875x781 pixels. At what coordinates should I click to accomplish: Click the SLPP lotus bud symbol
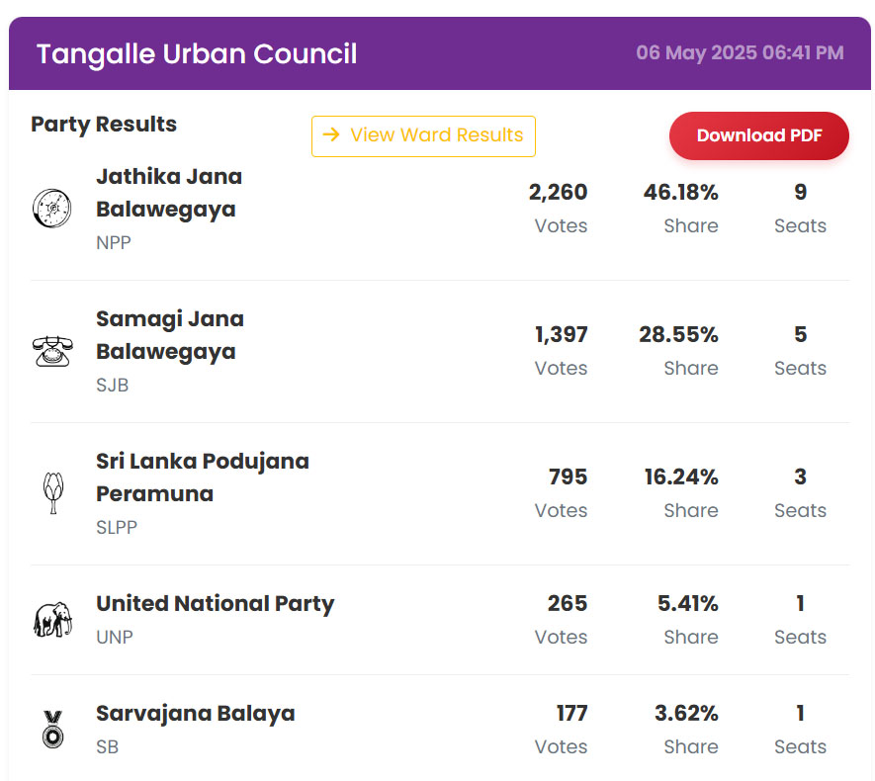[x=53, y=493]
